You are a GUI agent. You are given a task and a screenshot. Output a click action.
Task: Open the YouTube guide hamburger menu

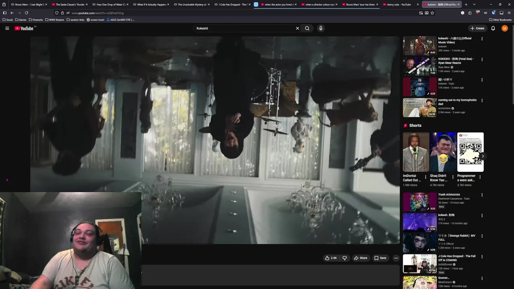point(7,28)
